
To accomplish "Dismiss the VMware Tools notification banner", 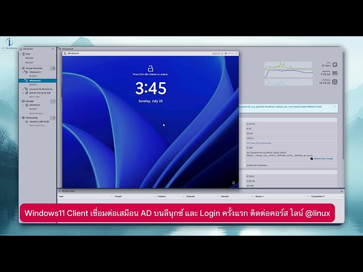I will (x=335, y=107).
